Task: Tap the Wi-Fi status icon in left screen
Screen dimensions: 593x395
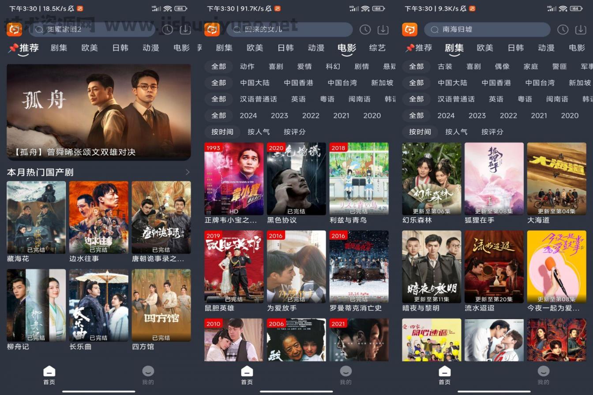Action: point(168,8)
